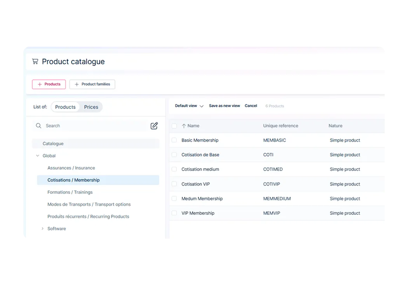The image size is (408, 286).
Task: Click the plus icon on Products button
Action: pos(40,84)
